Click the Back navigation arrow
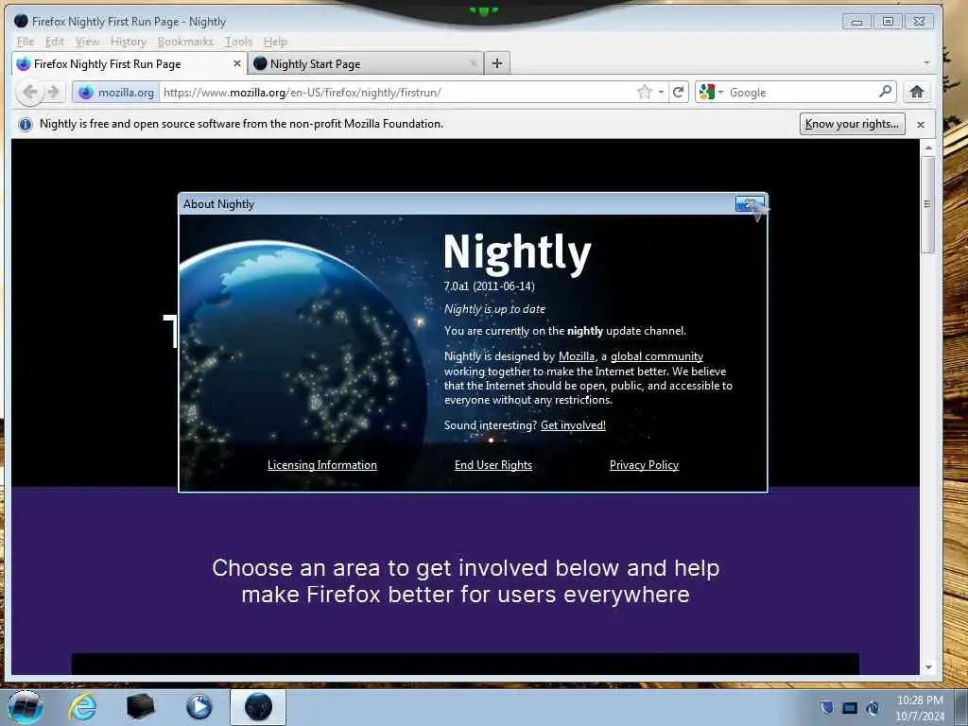The width and height of the screenshot is (968, 726). (x=29, y=92)
